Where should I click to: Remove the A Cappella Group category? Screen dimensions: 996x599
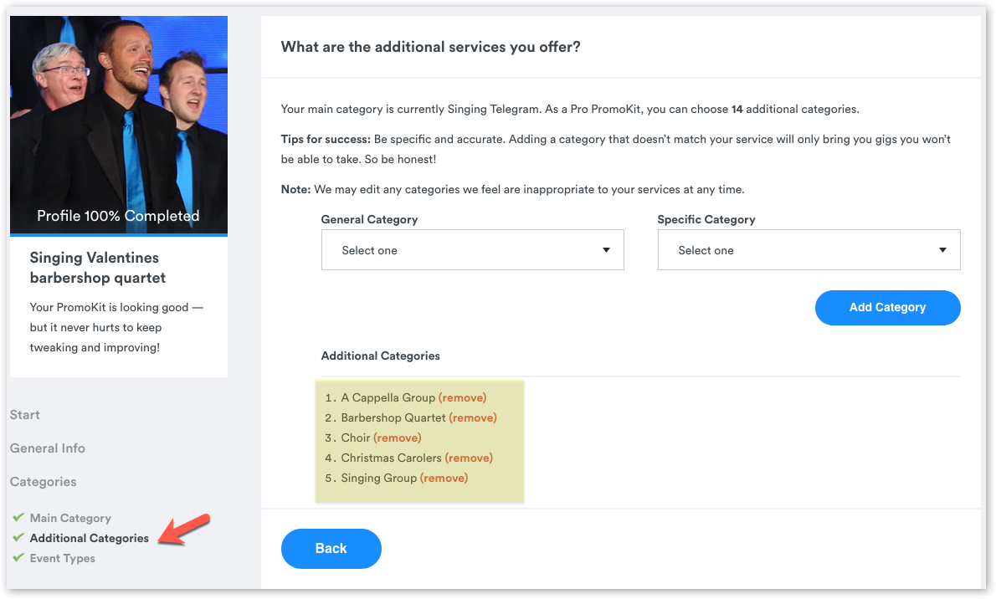[462, 397]
